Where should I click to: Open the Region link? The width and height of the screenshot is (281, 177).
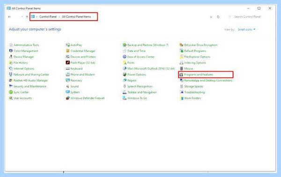pyautogui.click(x=132, y=80)
